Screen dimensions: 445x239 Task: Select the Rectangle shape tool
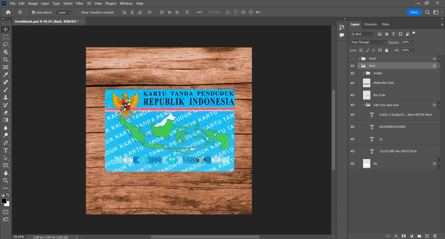pos(5,165)
